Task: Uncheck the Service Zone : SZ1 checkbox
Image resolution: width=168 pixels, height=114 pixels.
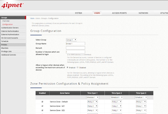Action: tap(42, 106)
